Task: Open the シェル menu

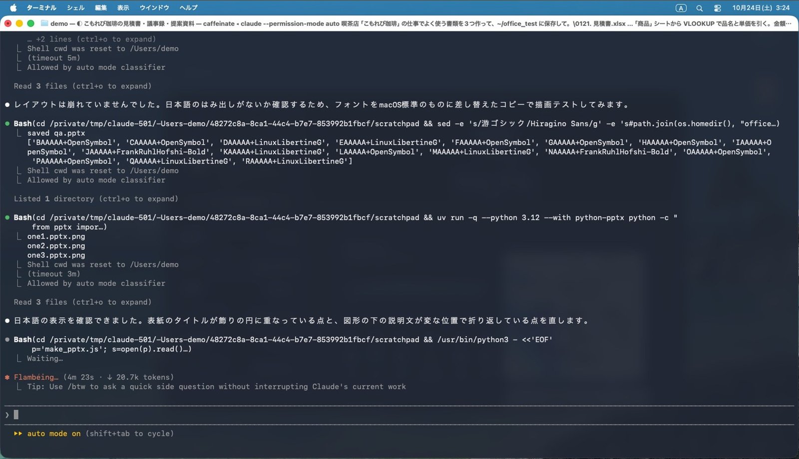Action: click(x=75, y=7)
